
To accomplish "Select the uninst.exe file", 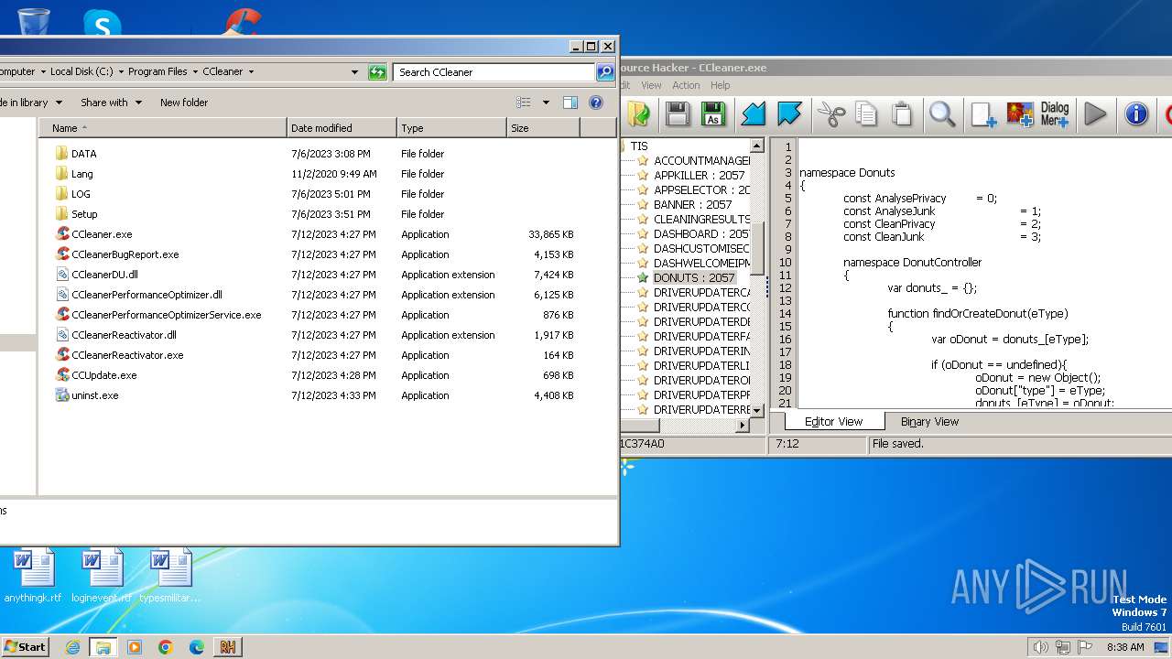I will point(94,395).
